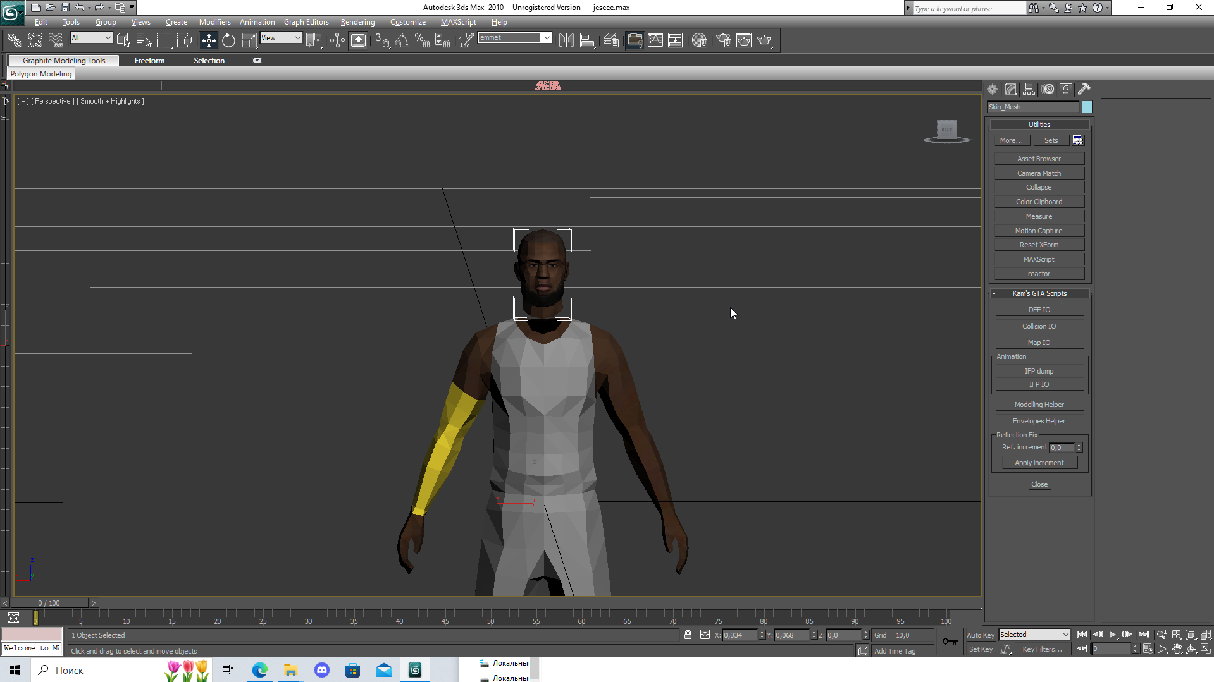This screenshot has height=682, width=1214.
Task: Open the selection filter 'All' dropdown
Action: tap(91, 38)
